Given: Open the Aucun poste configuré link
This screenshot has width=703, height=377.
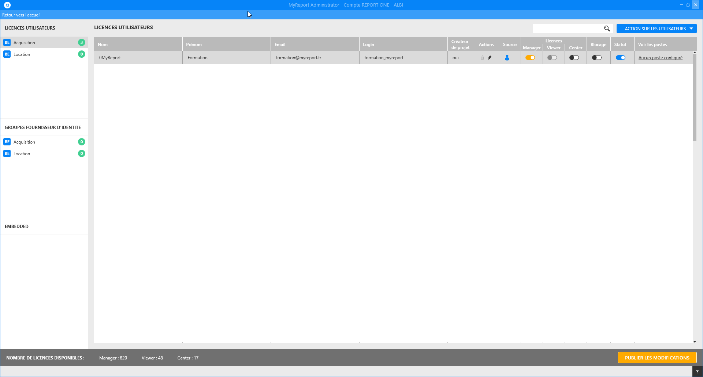Looking at the screenshot, I should click(x=660, y=58).
